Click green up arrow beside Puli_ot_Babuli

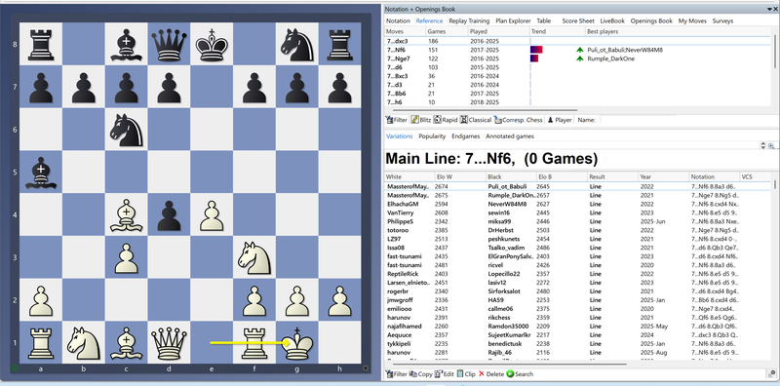579,50
